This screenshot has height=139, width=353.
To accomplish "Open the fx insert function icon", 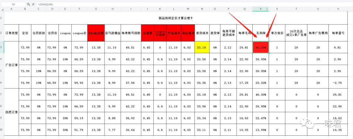I will pos(33,4).
